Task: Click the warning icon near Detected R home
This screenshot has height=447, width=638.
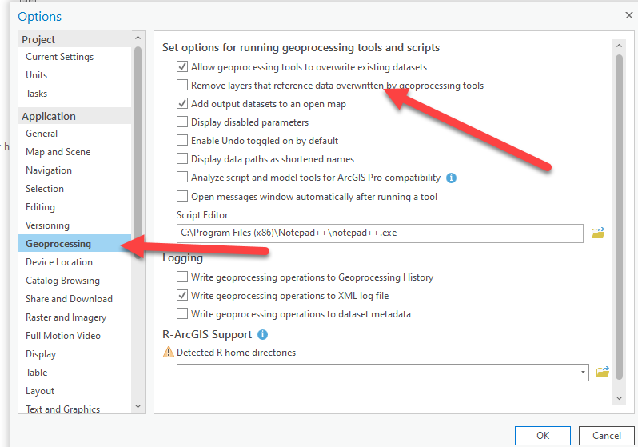Action: pyautogui.click(x=168, y=353)
